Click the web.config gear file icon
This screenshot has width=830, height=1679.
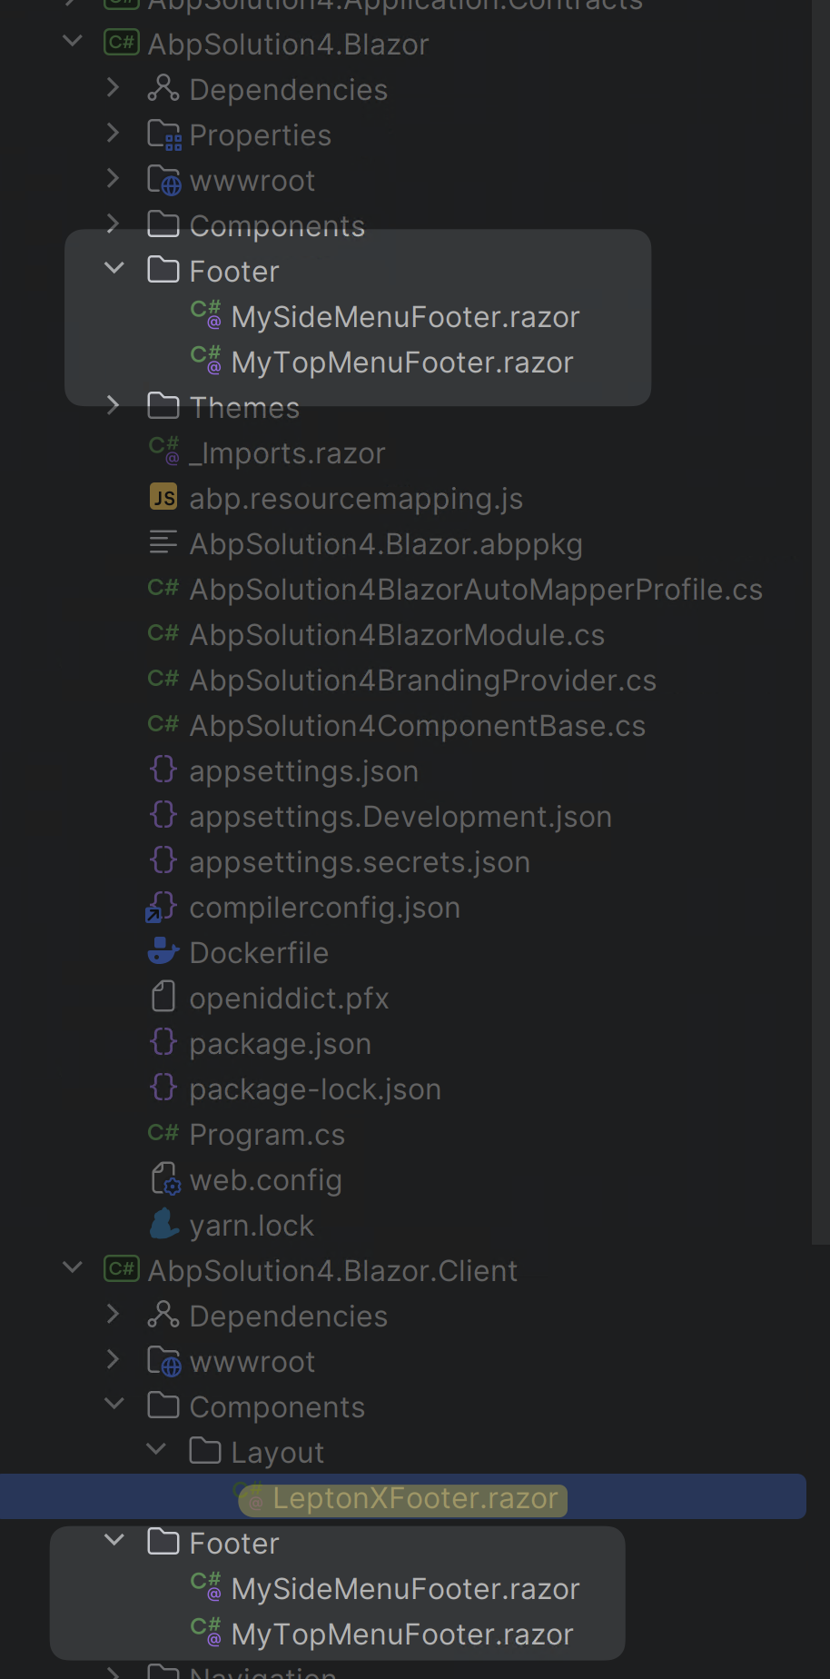164,1179
